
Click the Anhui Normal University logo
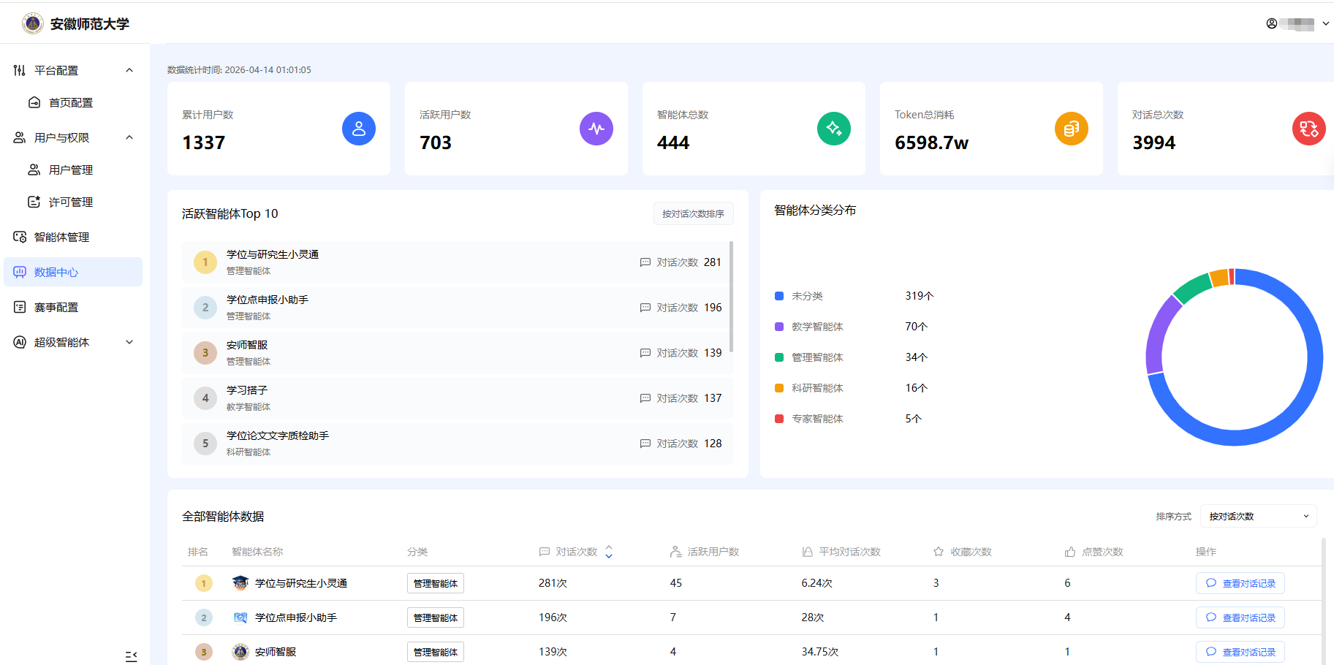pyautogui.click(x=33, y=23)
